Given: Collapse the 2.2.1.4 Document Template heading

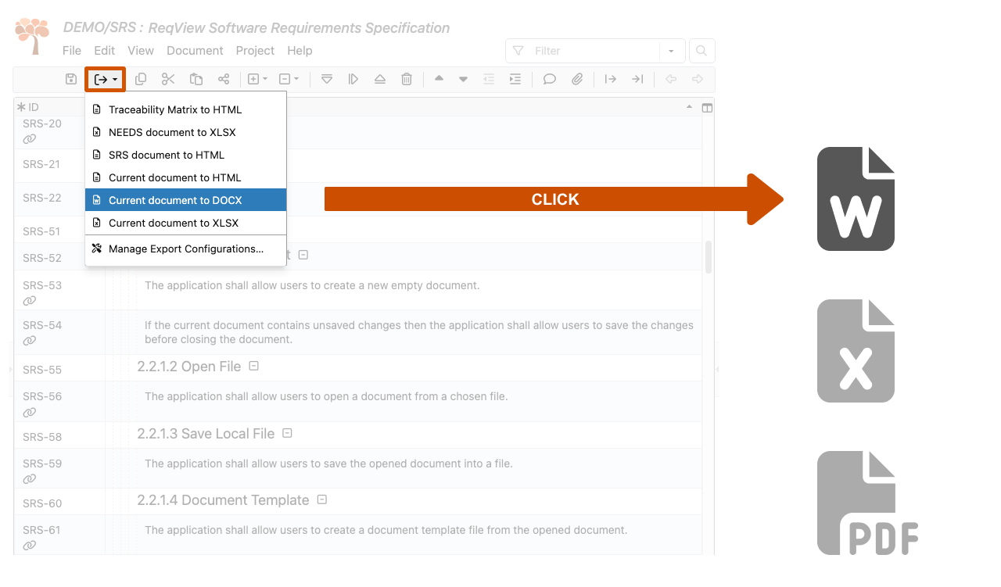Looking at the screenshot, I should (321, 499).
